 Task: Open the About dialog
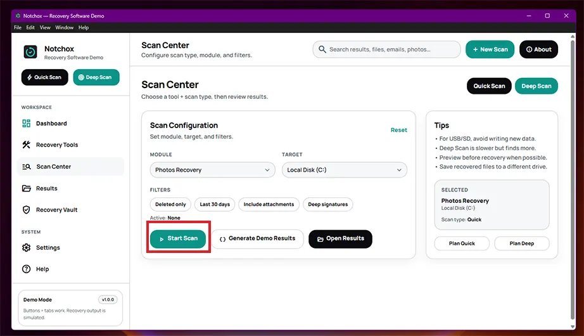point(538,49)
